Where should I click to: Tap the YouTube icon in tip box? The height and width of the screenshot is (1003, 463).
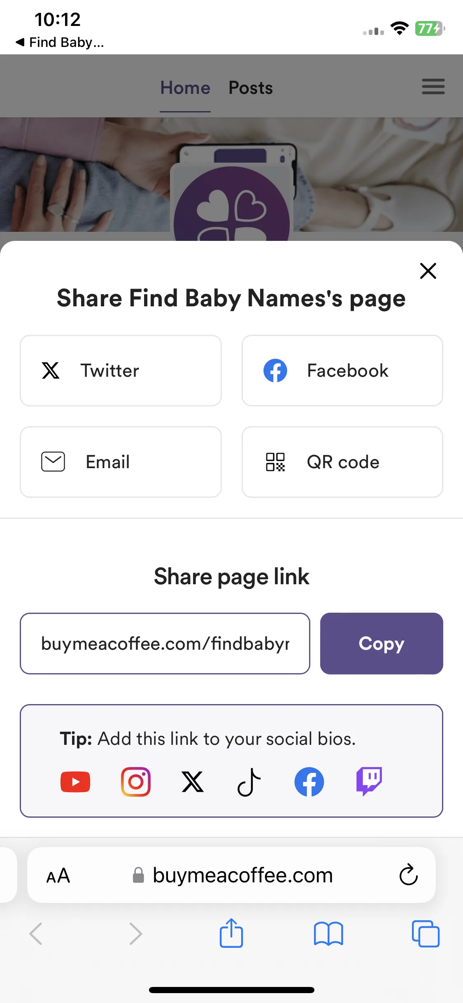[75, 781]
